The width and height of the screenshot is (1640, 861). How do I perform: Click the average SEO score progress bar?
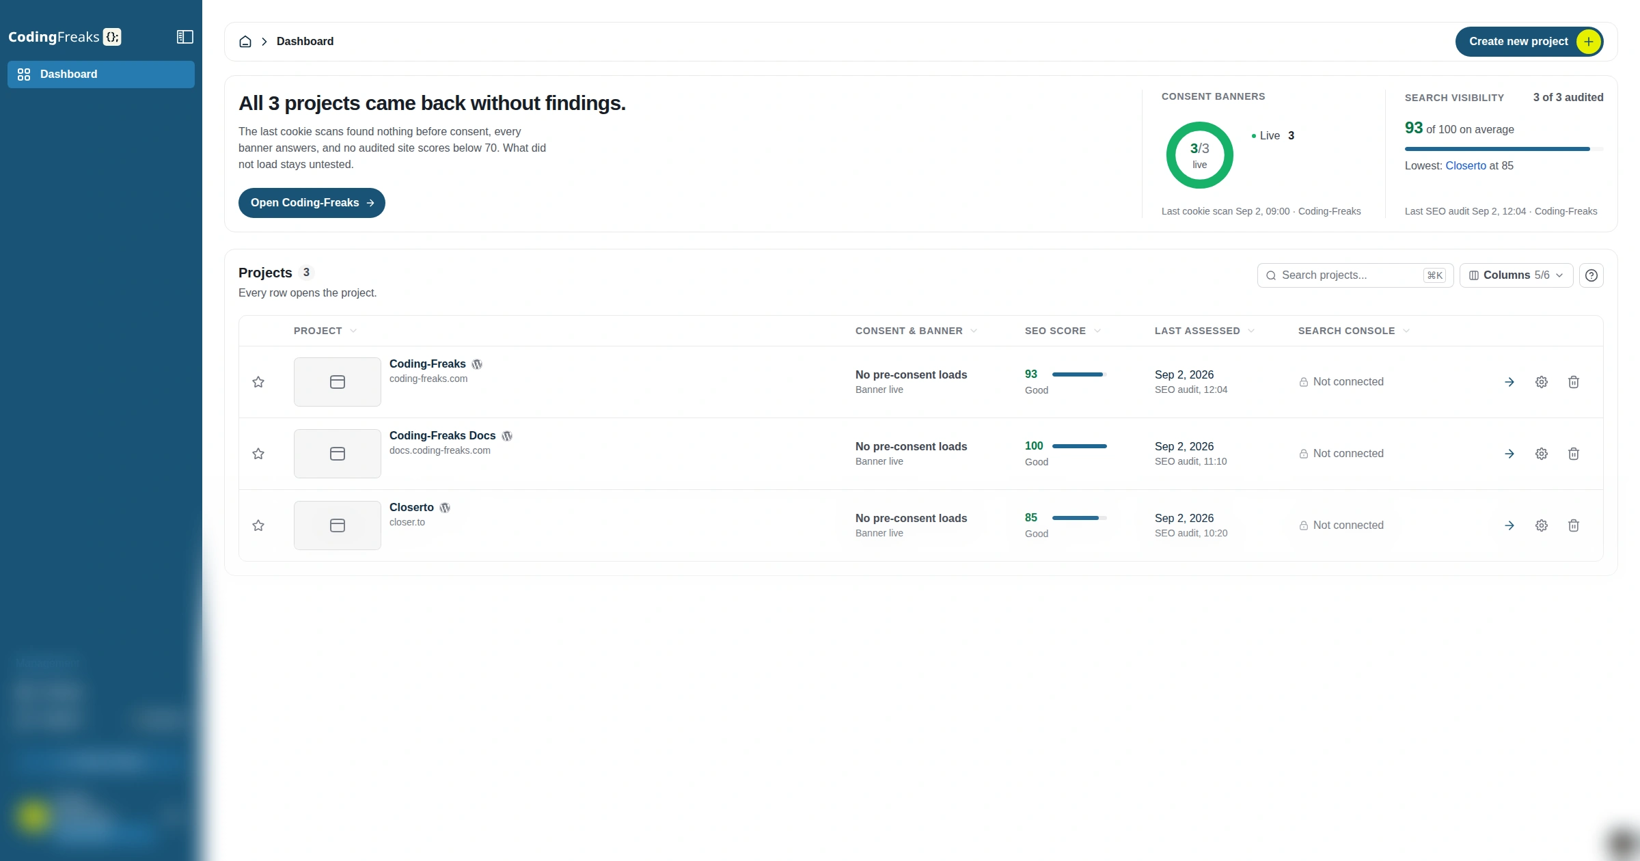[x=1504, y=149]
